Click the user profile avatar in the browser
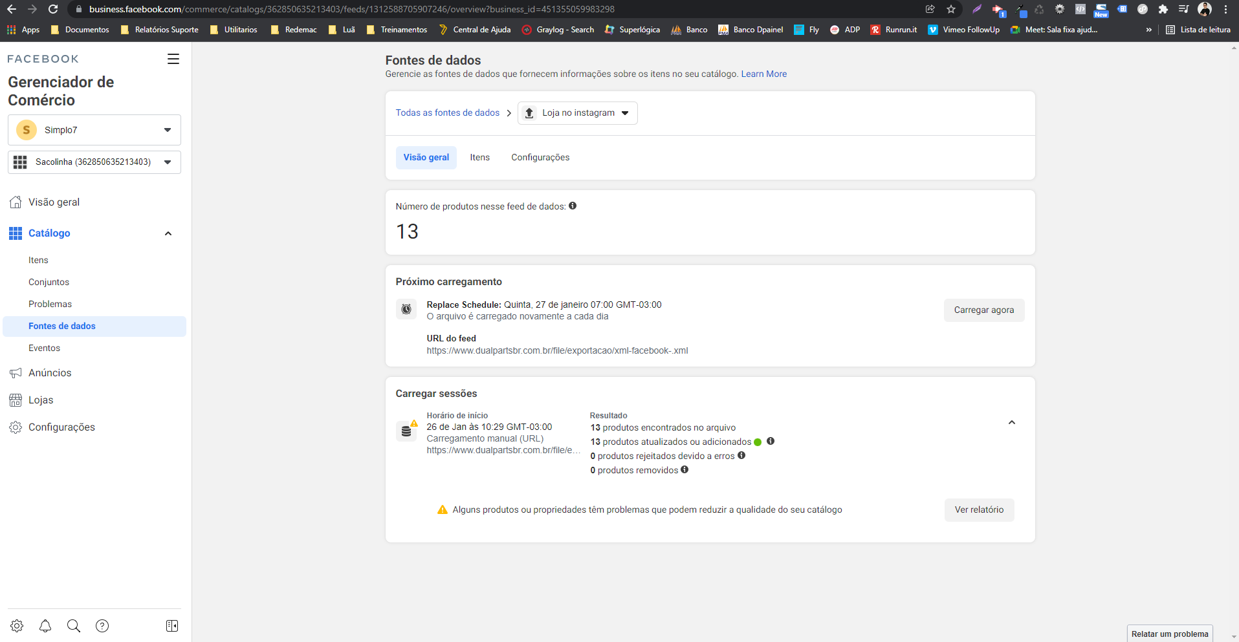1239x642 pixels. click(x=1205, y=9)
